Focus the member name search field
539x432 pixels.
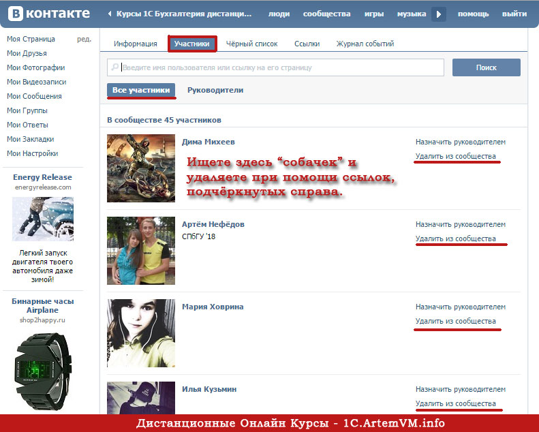279,67
